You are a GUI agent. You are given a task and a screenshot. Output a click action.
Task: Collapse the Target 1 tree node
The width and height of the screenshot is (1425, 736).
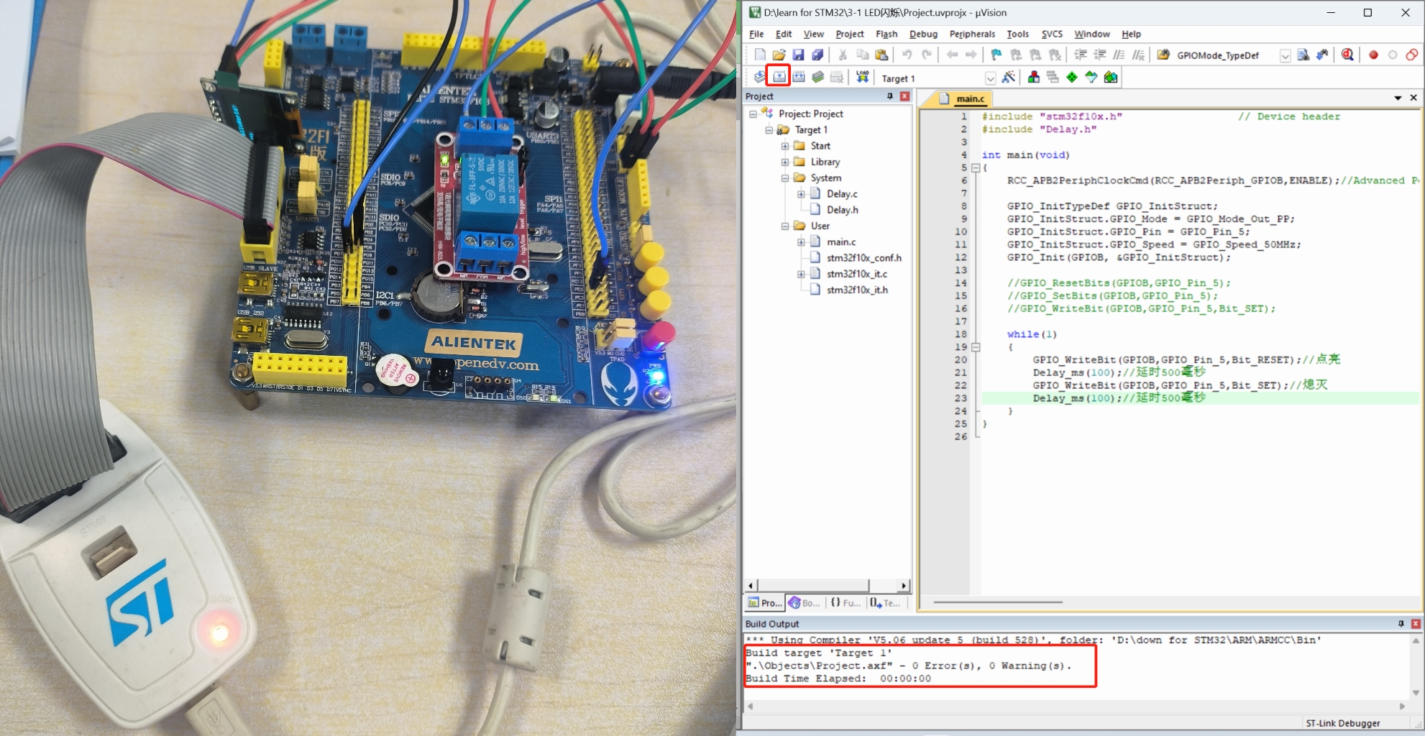769,130
